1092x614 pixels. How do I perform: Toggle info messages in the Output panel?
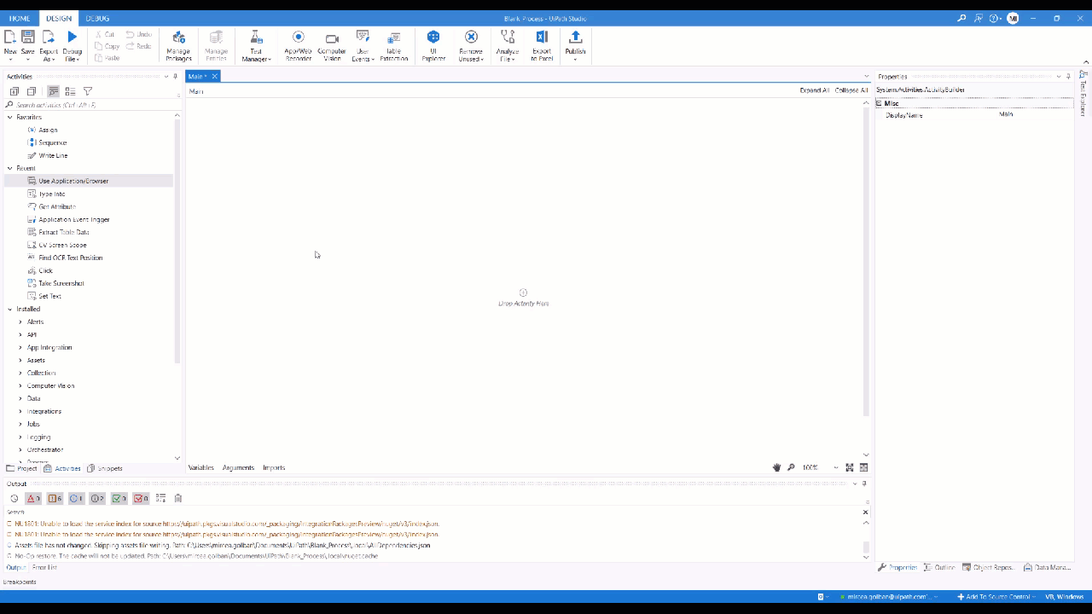click(x=76, y=499)
